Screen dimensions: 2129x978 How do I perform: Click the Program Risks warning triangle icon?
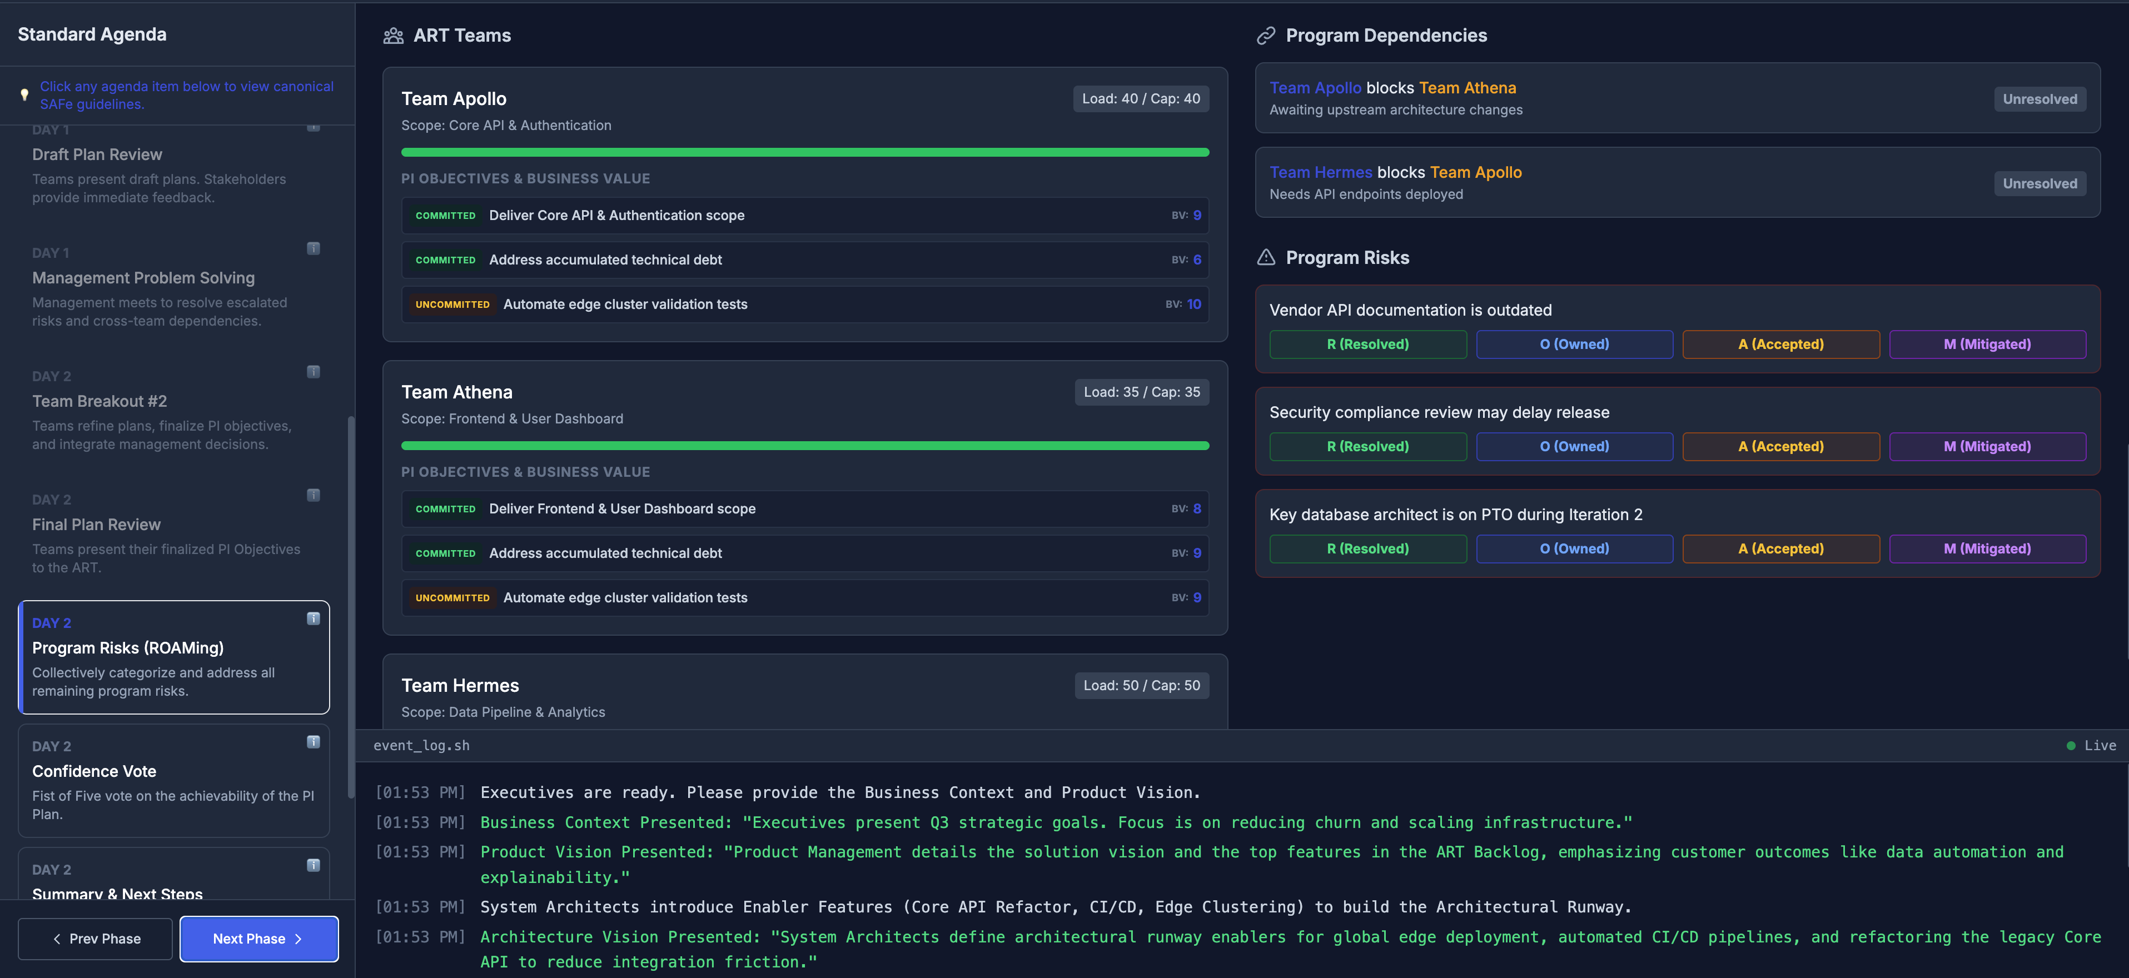(1266, 258)
